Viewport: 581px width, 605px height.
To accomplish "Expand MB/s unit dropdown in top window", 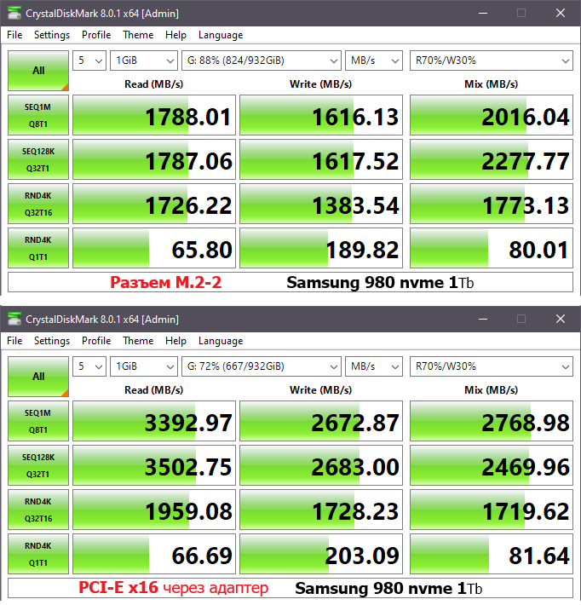I will click(374, 60).
